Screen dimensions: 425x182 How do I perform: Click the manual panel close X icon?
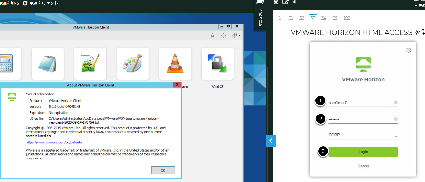(x=276, y=2)
